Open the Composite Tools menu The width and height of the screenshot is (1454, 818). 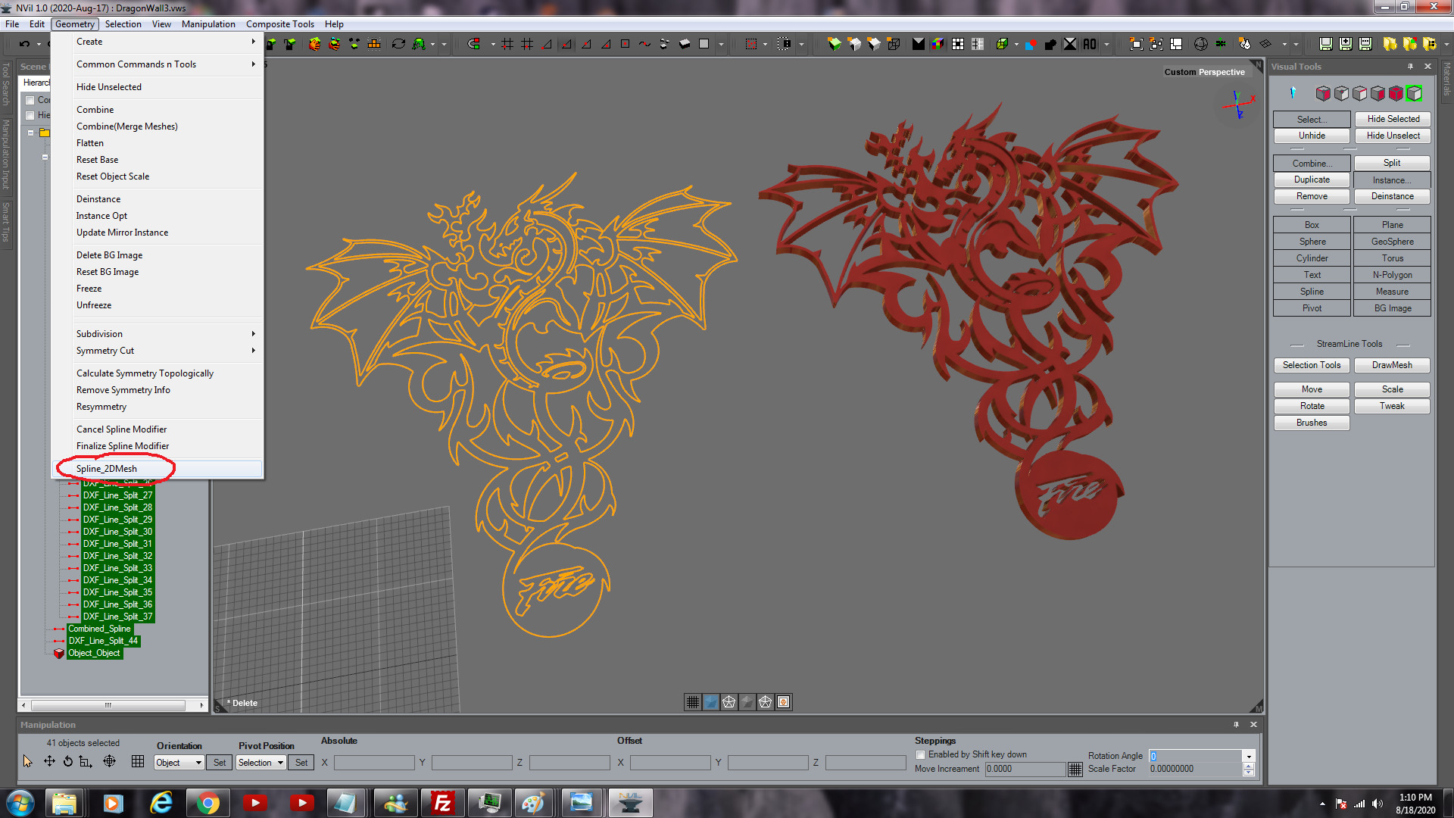pyautogui.click(x=279, y=23)
